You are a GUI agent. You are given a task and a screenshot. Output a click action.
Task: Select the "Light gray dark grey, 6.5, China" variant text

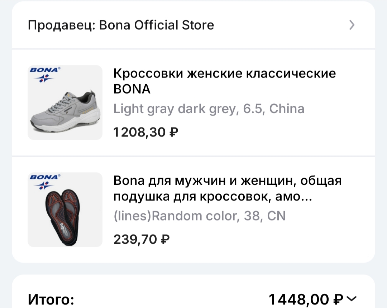(x=209, y=109)
